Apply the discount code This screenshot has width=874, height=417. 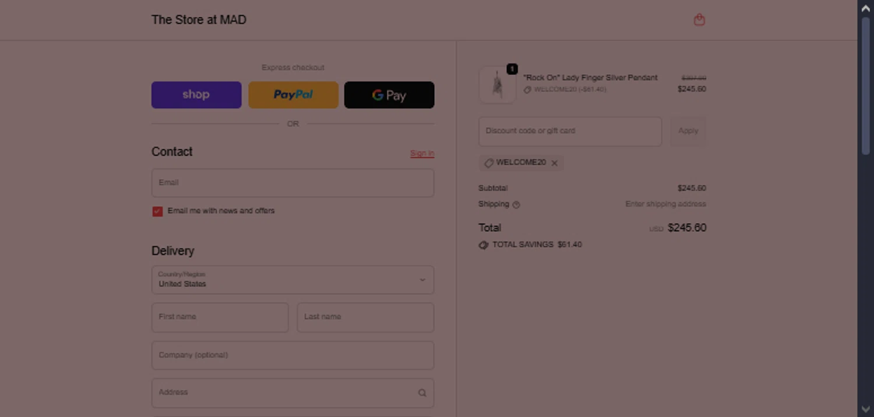[x=688, y=131]
